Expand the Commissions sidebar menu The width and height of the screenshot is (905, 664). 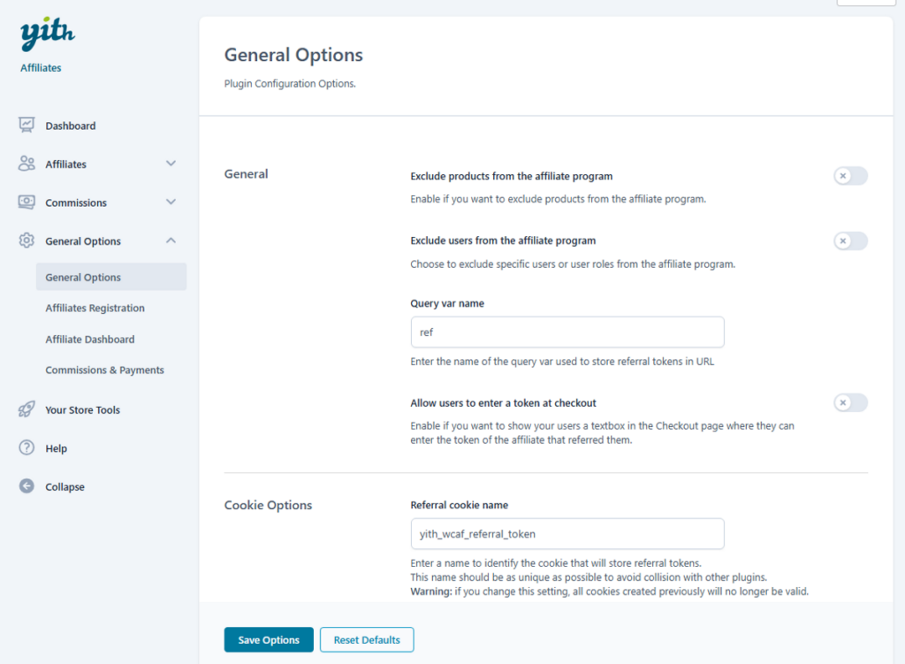(x=171, y=202)
